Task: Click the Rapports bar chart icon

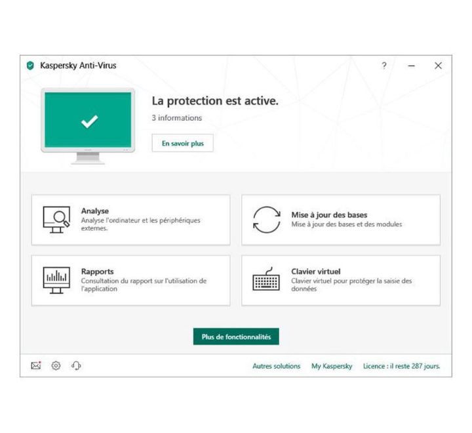Action: coord(56,280)
